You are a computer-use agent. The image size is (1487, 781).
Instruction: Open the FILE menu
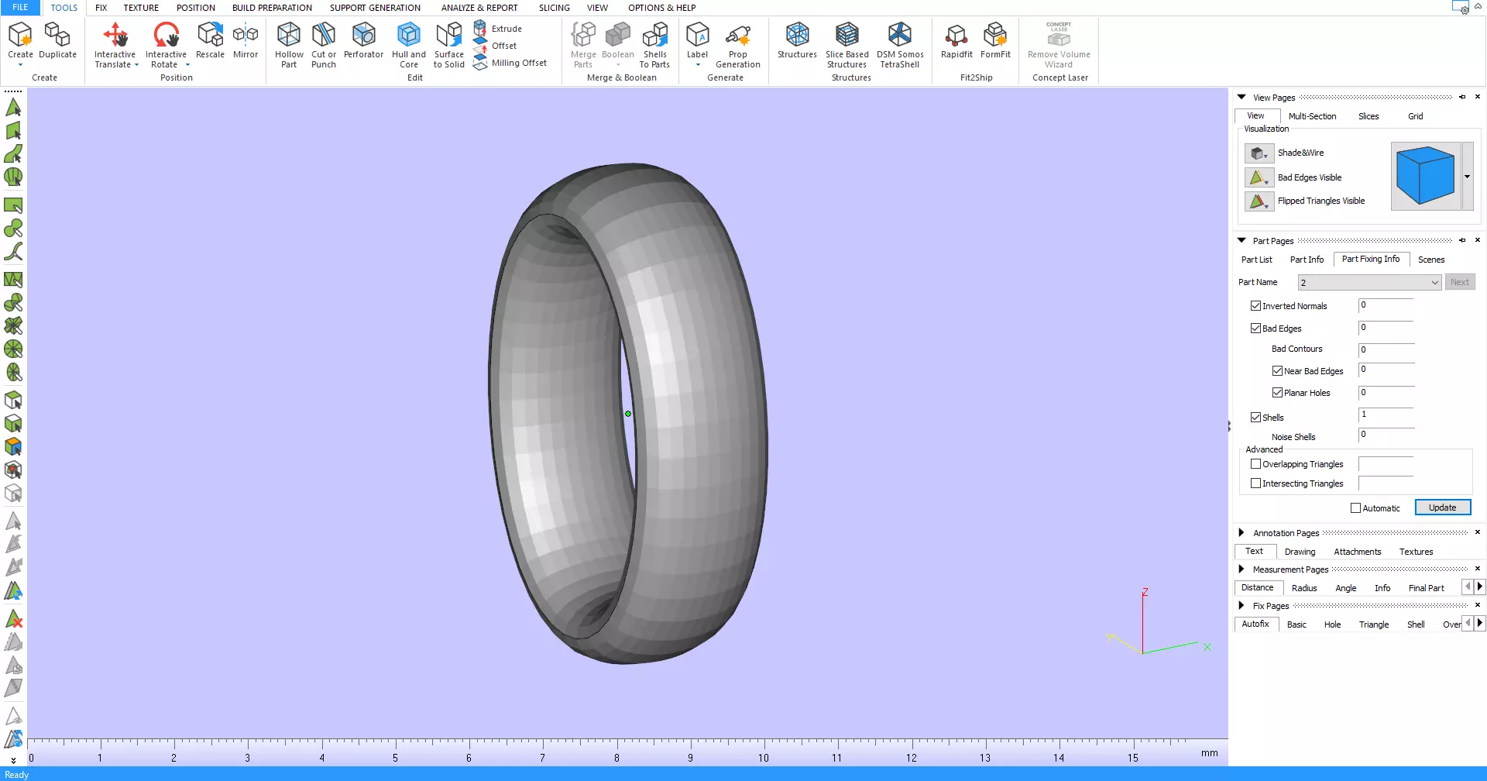20,8
